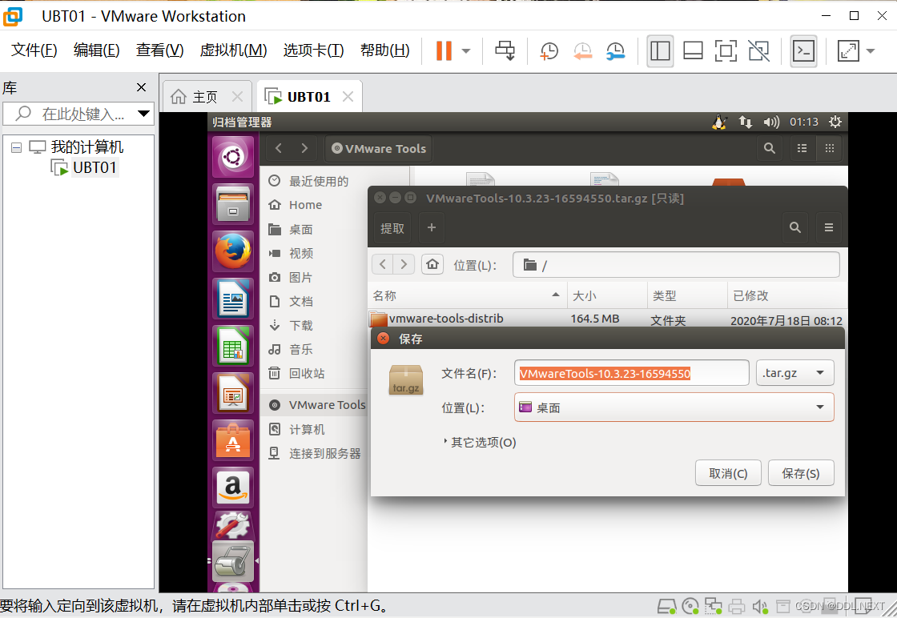Image resolution: width=897 pixels, height=618 pixels.
Task: Open the 虚拟机(M) menu
Action: [x=233, y=50]
